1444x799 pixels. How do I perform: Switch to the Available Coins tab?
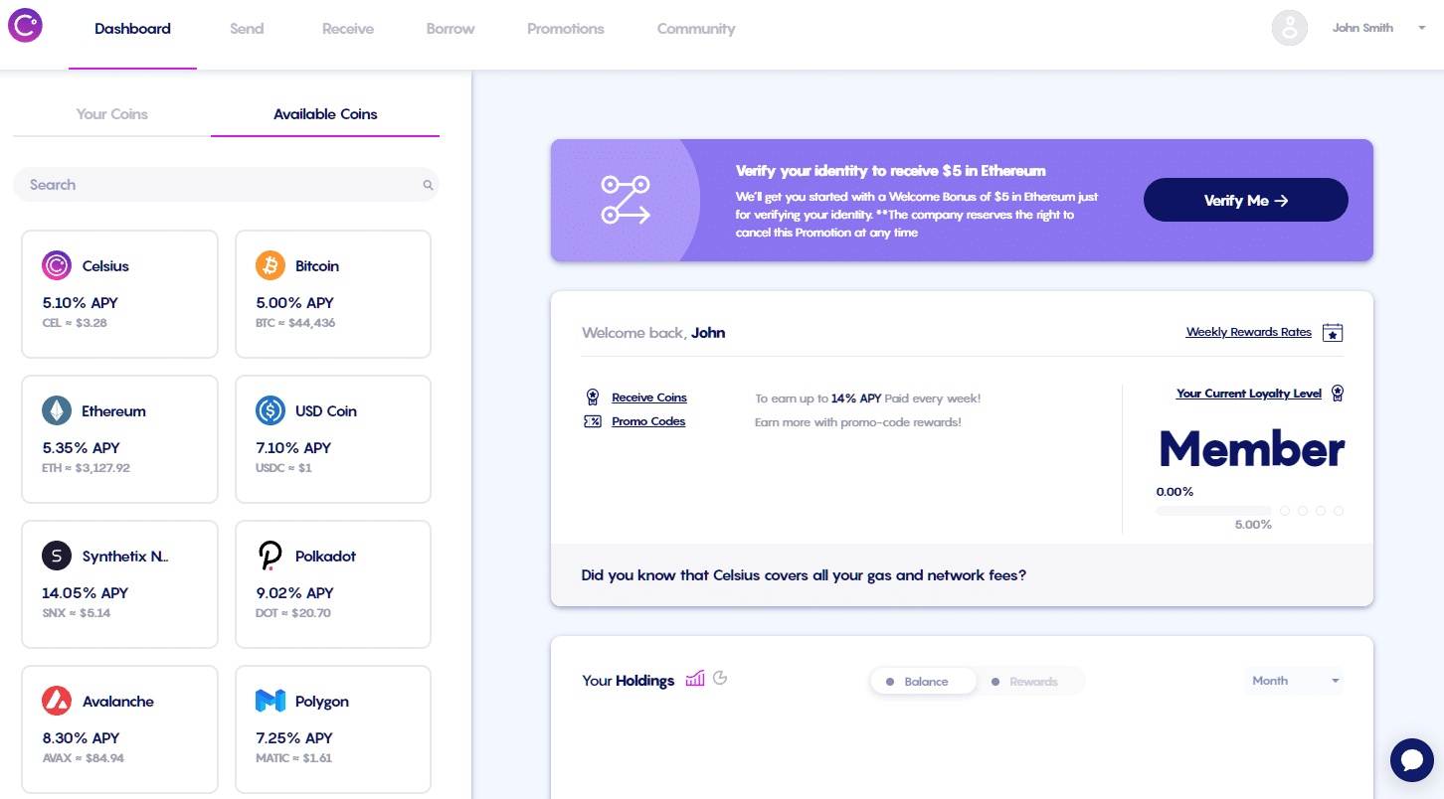(x=325, y=114)
